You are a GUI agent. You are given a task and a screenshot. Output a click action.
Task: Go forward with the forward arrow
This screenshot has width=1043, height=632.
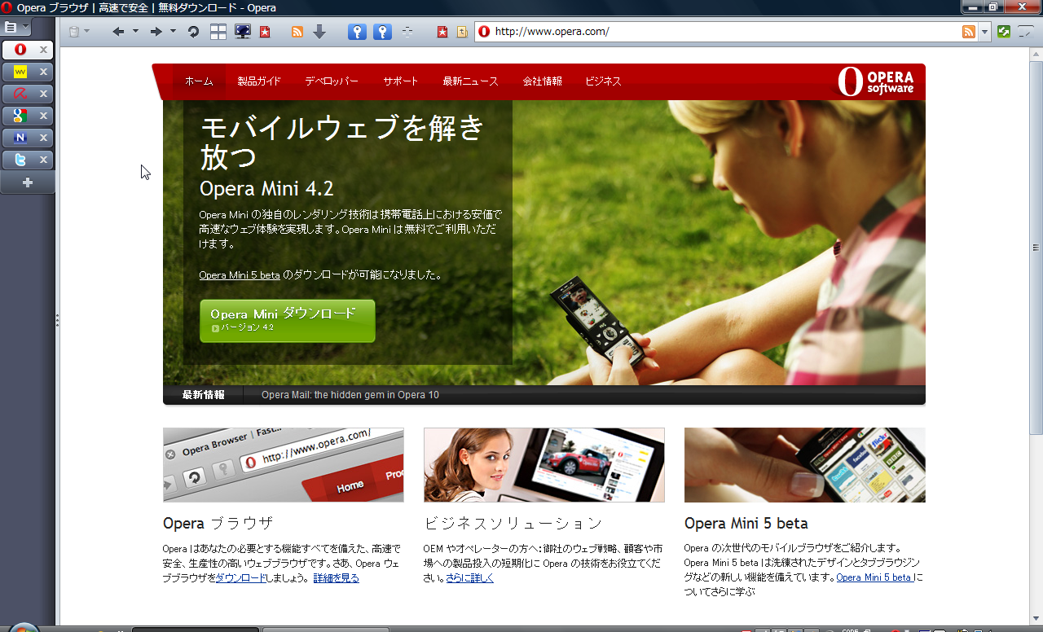156,32
